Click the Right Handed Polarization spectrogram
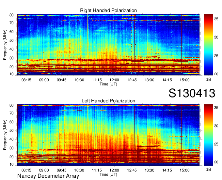The width and height of the screenshot is (222, 180). click(x=108, y=45)
